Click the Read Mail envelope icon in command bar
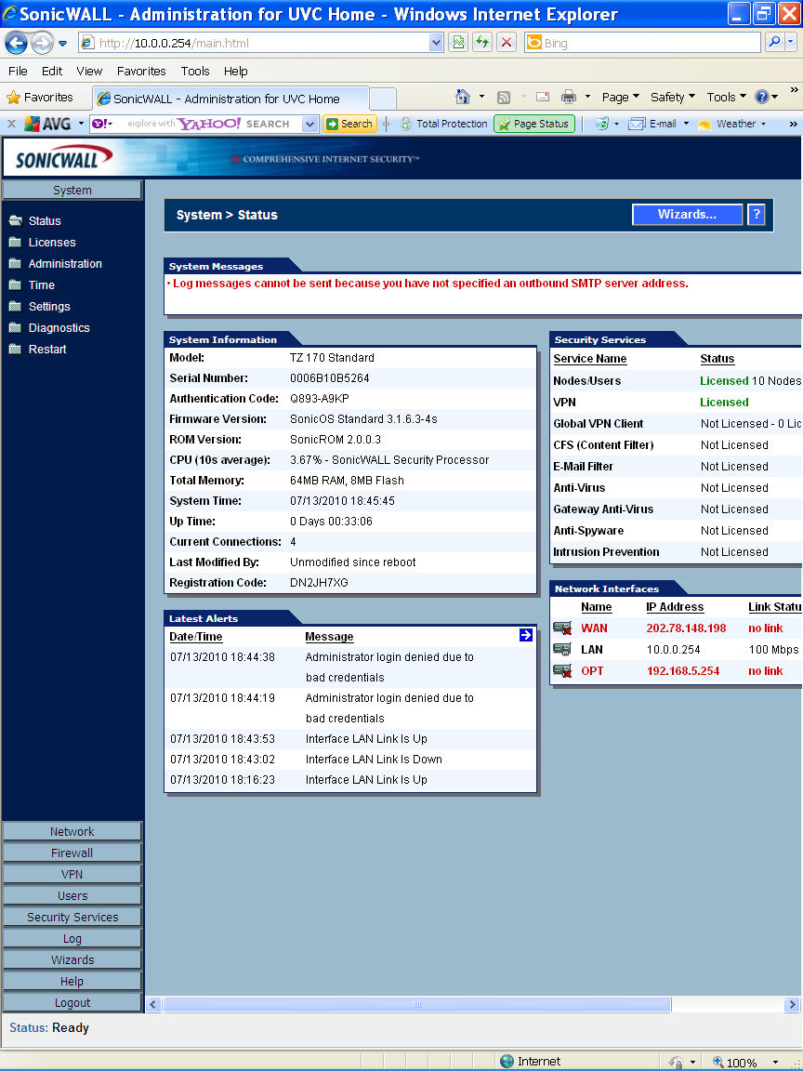 (x=543, y=97)
